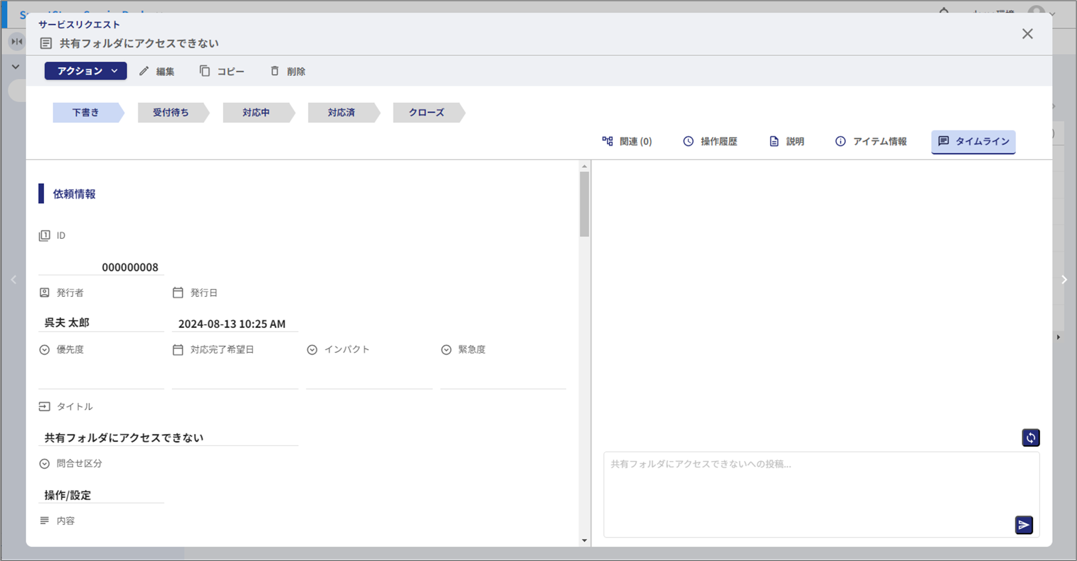Screen dimensions: 1077x561
Task: Select the 対応中 status step
Action: coord(256,113)
